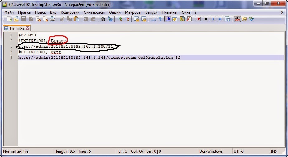Viewport: 288px width, 157px height.
Task: Open the Плагины menu
Action: [x=170, y=12]
